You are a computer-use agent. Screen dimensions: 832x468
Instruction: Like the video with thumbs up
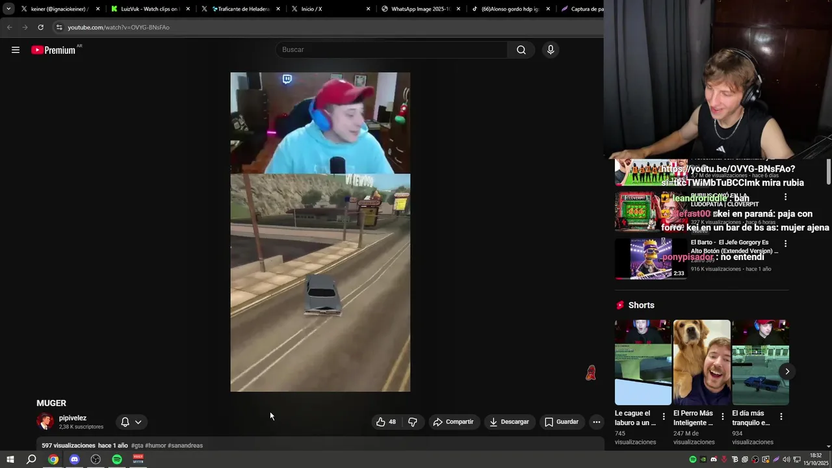[x=385, y=422]
